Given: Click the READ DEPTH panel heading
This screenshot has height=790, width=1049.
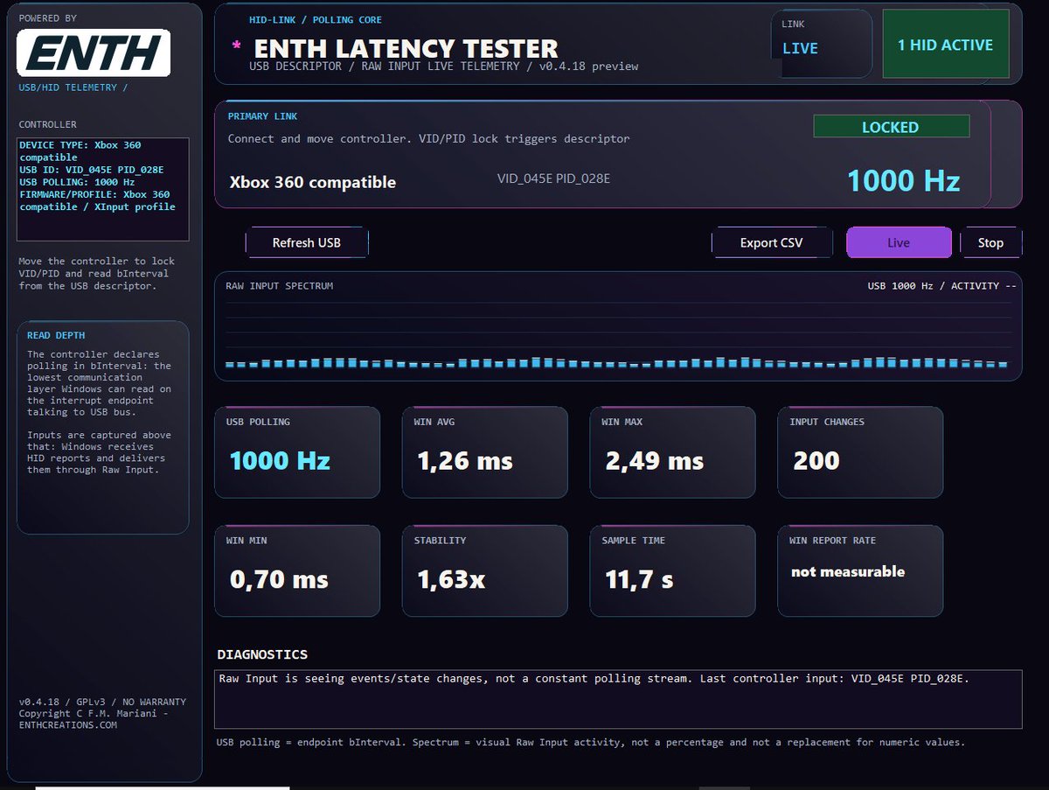Looking at the screenshot, I should pos(56,335).
